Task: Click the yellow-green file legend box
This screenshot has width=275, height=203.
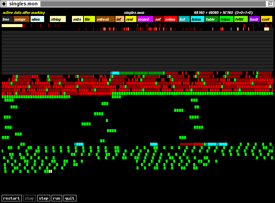Action: tap(89, 19)
